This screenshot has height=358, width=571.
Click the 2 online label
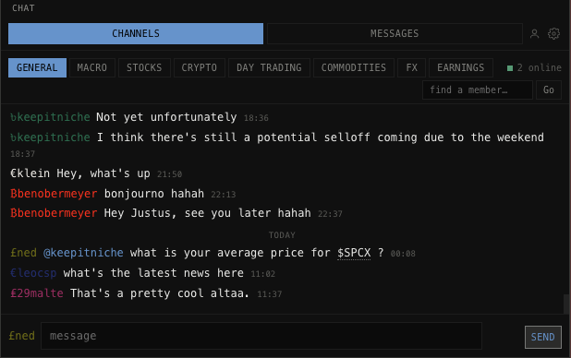540,67
